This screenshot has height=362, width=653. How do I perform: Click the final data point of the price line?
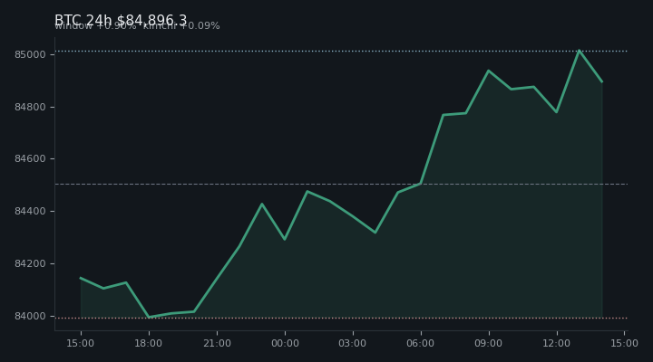pos(602,81)
